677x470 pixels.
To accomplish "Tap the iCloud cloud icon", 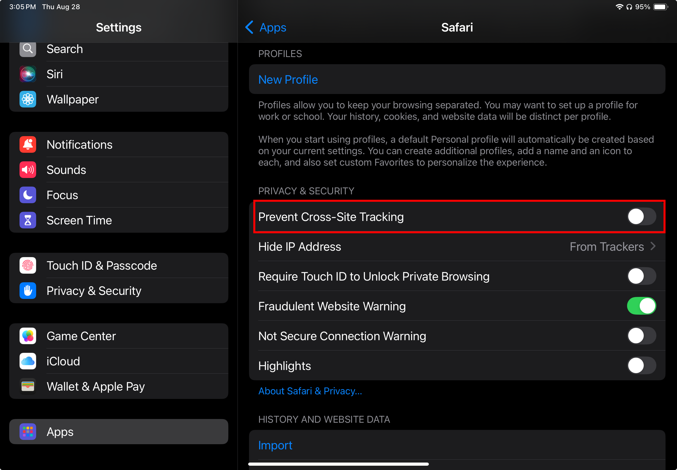I will click(28, 361).
